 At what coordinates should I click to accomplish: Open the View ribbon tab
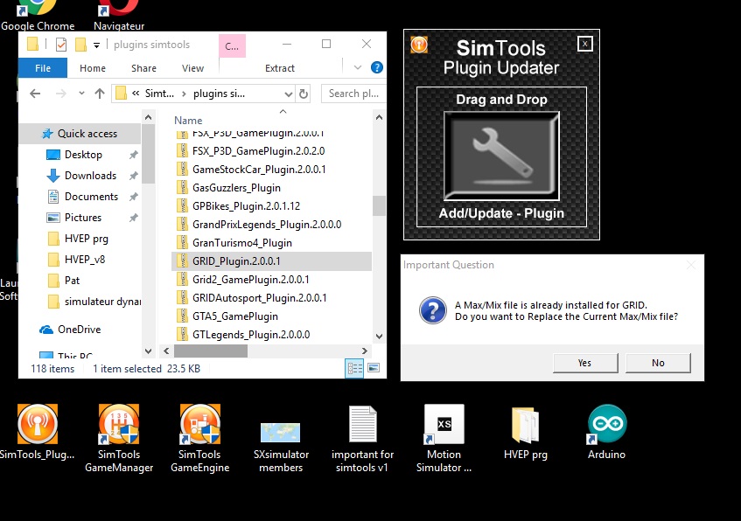pos(192,68)
